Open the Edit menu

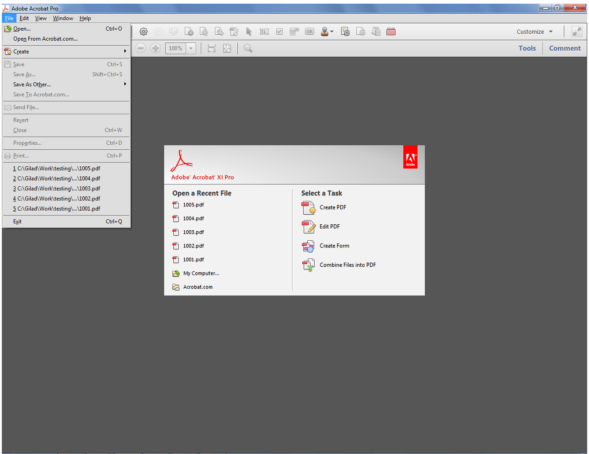[x=24, y=18]
